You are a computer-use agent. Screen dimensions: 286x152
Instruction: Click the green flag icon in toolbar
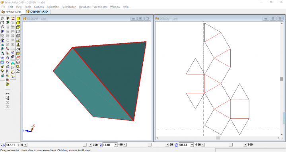pyautogui.click(x=8, y=23)
